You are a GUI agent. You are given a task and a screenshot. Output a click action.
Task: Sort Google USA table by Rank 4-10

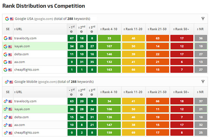click(109, 29)
